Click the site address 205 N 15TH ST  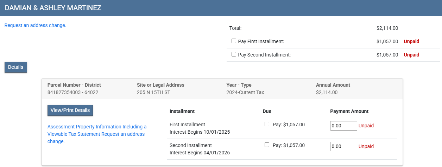click(x=153, y=92)
